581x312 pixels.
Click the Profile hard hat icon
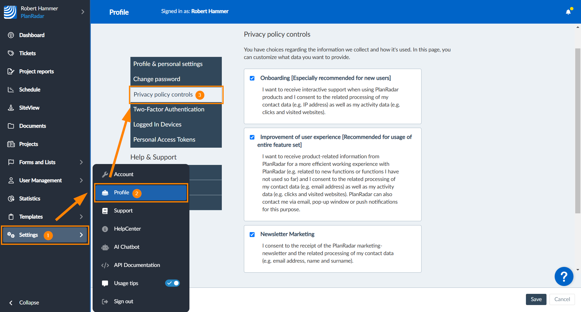pyautogui.click(x=105, y=192)
